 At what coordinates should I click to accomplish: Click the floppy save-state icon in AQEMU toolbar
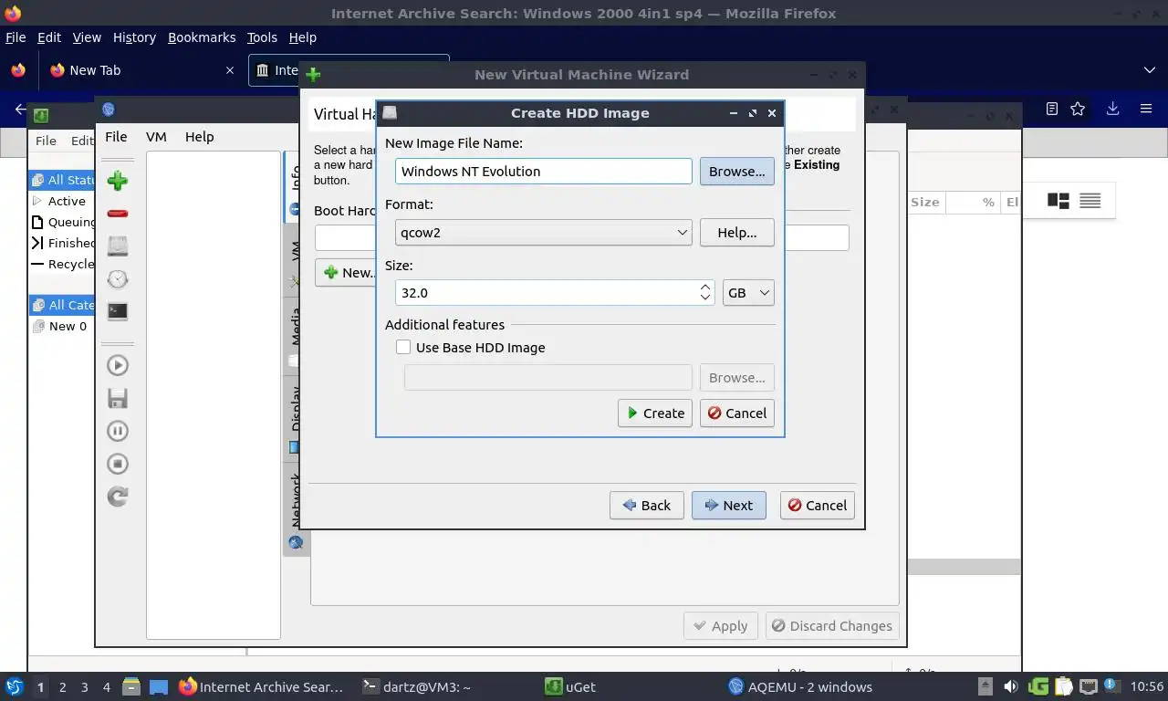[118, 398]
